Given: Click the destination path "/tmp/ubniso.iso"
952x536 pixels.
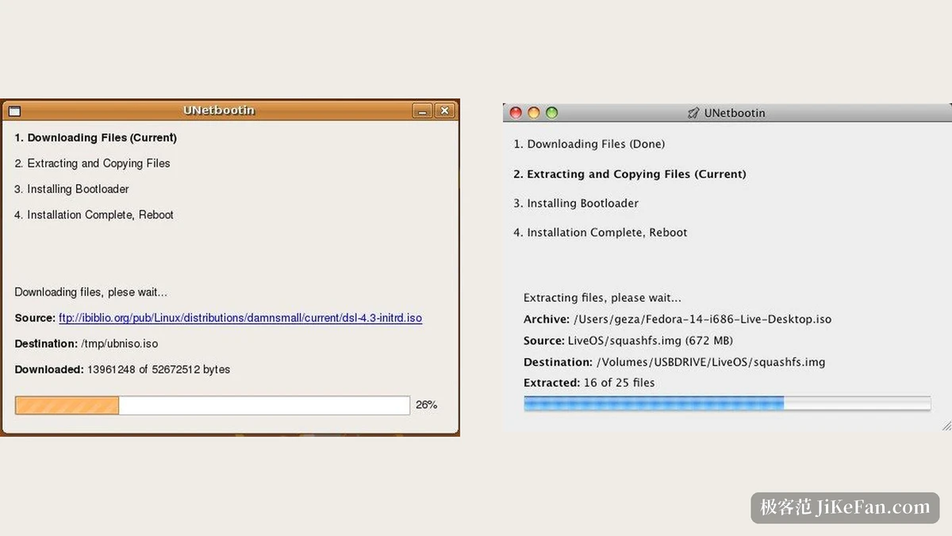Looking at the screenshot, I should 120,344.
